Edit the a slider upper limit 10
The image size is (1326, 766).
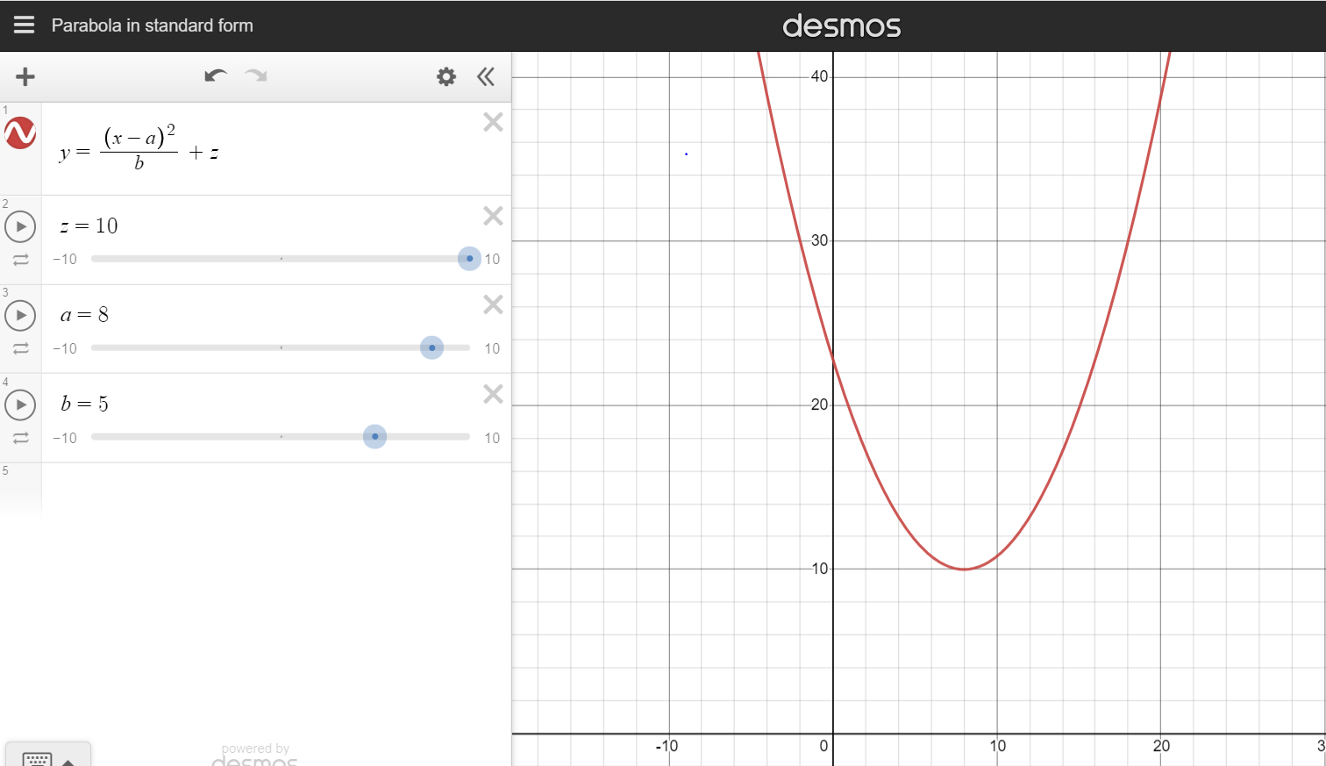[x=492, y=348]
